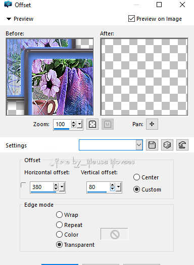Select the Center radio button
Viewport: 194px width, 265px height.
[136, 177]
